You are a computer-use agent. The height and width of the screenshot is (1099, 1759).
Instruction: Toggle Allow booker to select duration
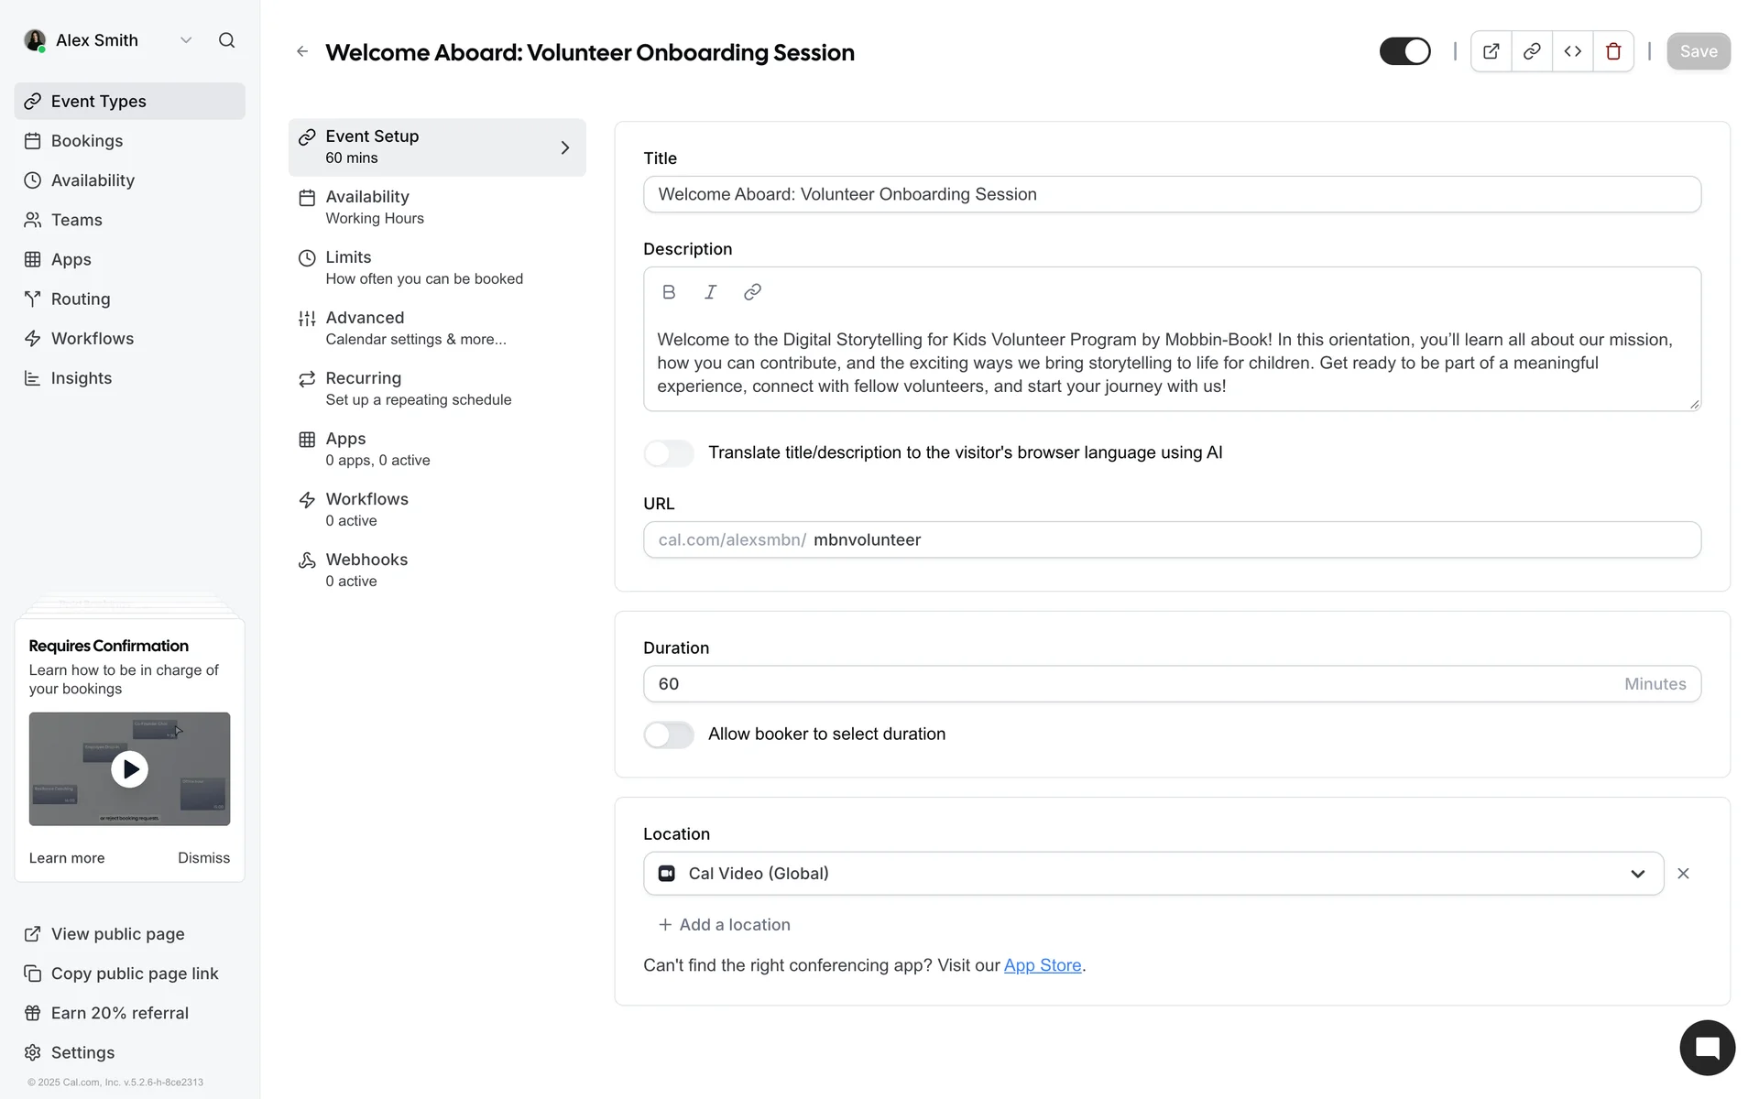(669, 734)
